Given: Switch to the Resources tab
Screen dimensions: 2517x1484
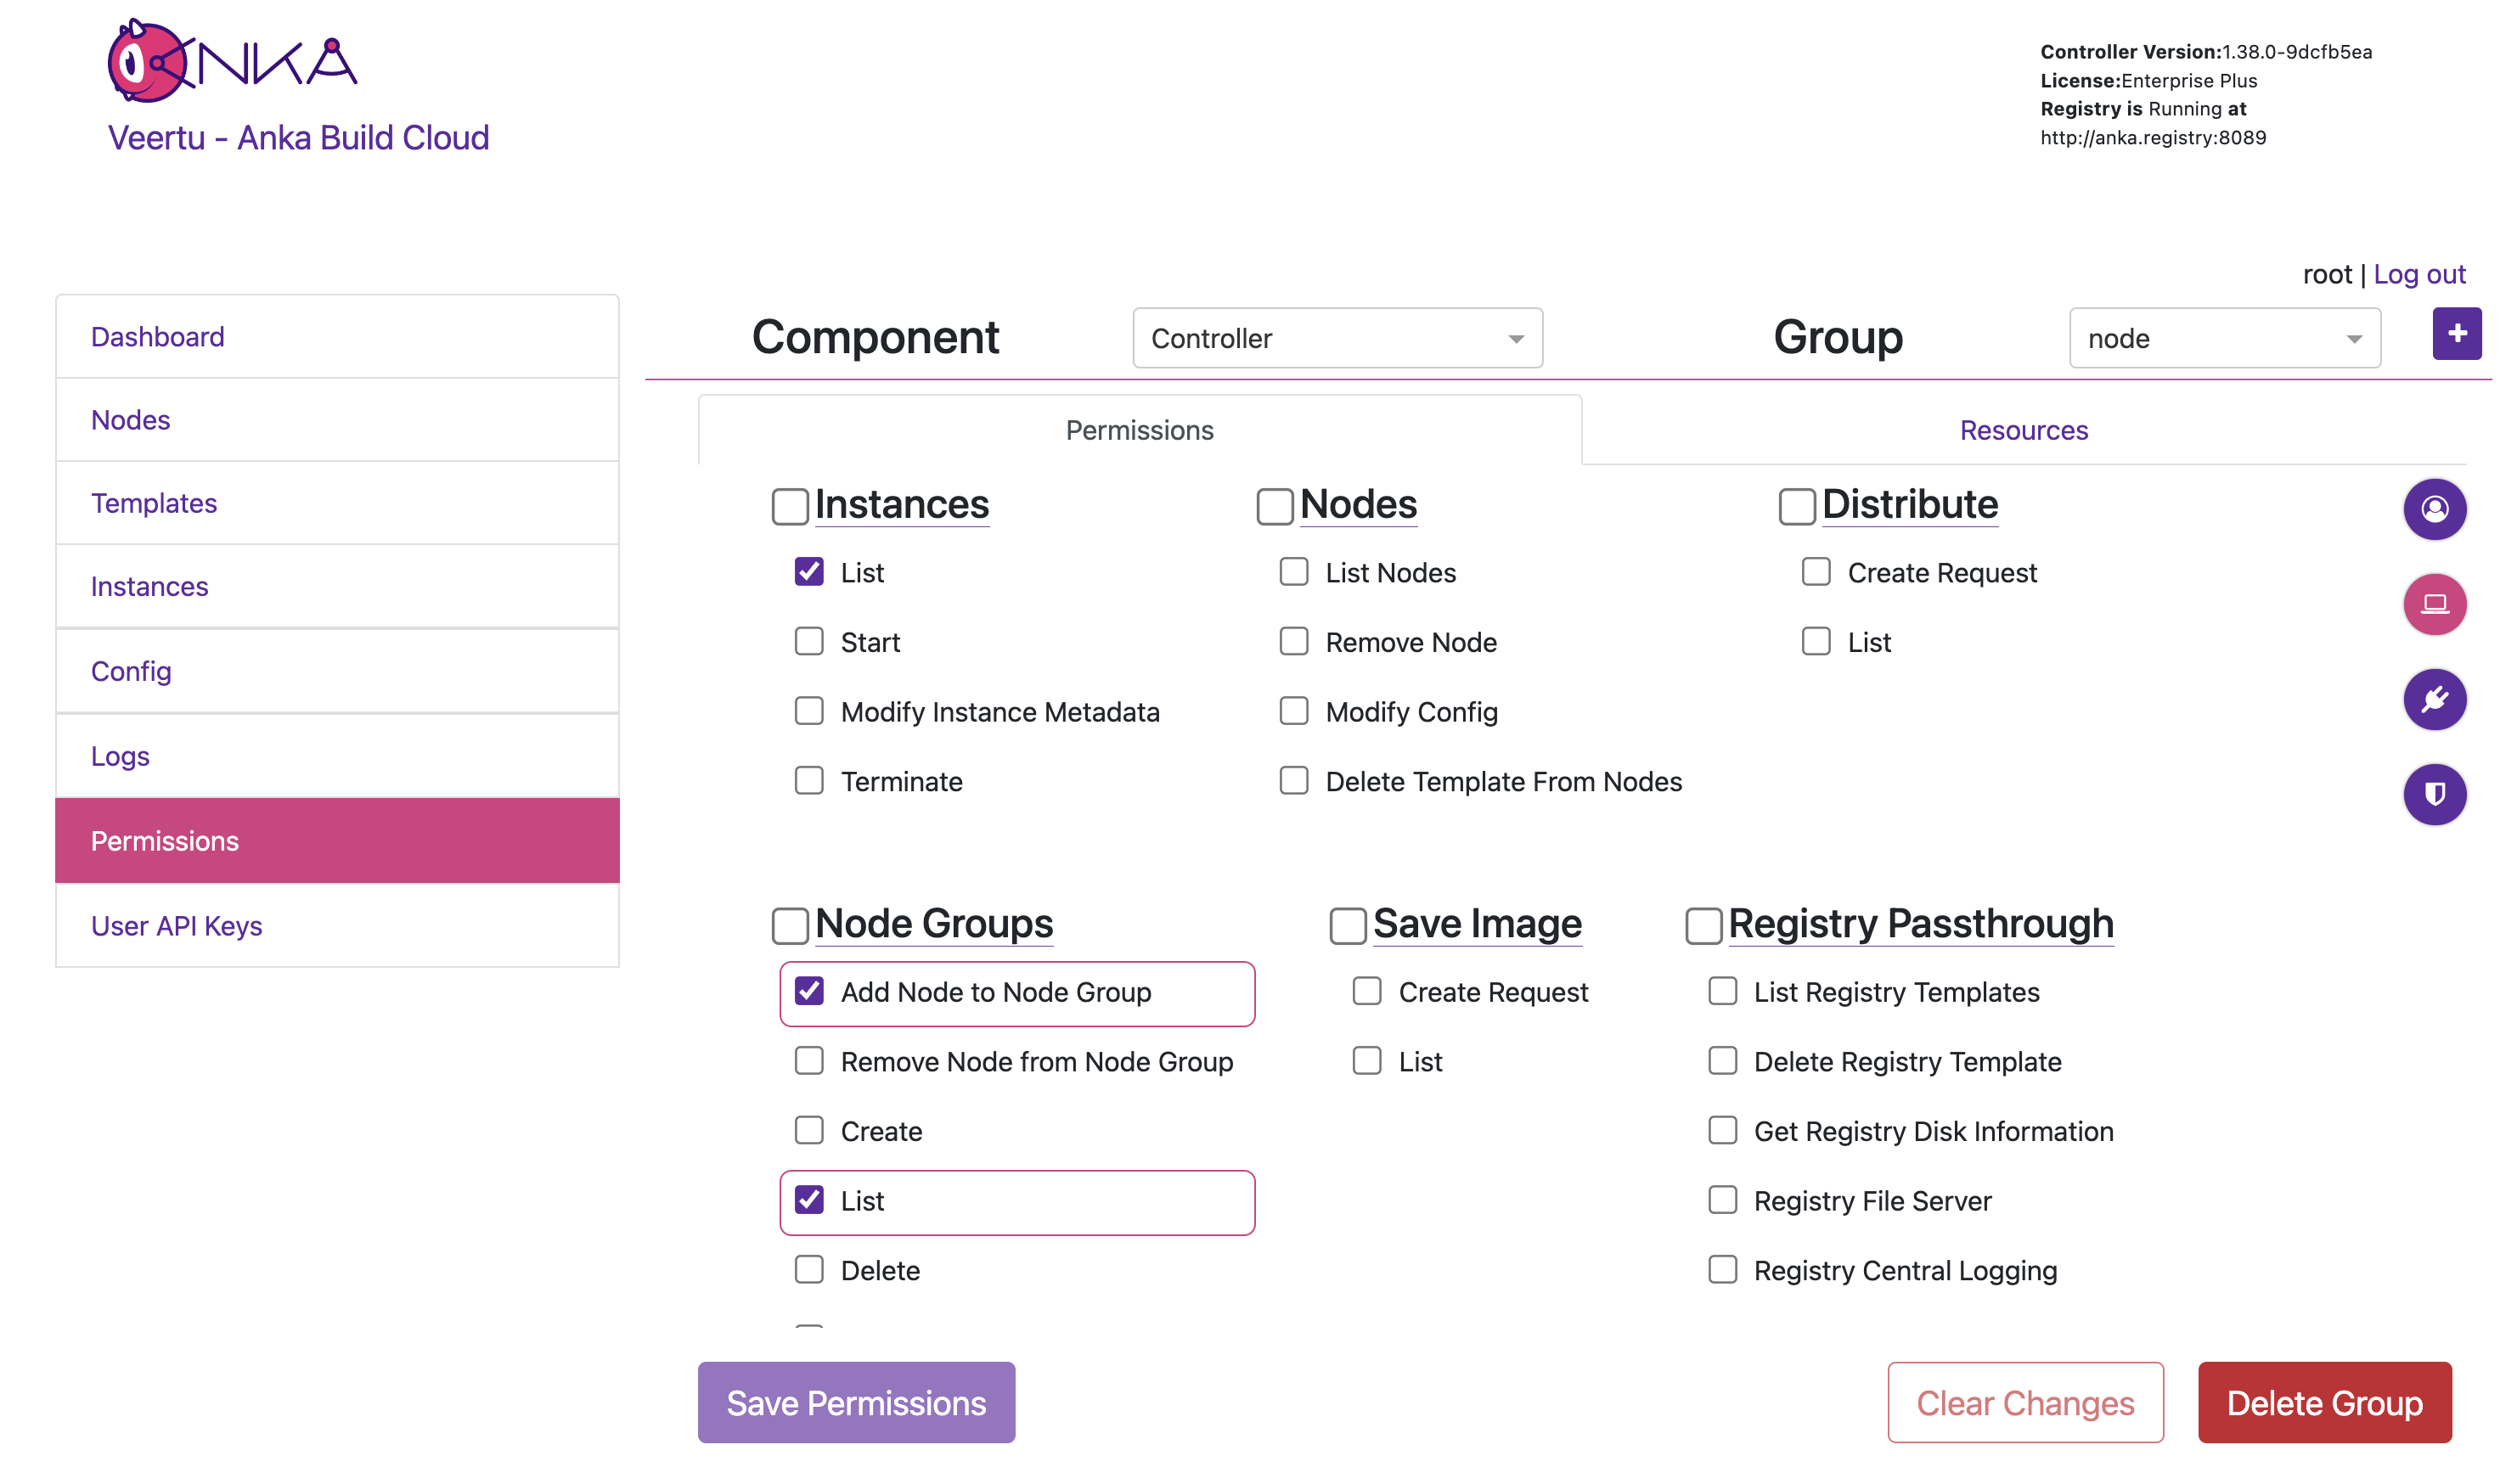Looking at the screenshot, I should pyautogui.click(x=2023, y=430).
